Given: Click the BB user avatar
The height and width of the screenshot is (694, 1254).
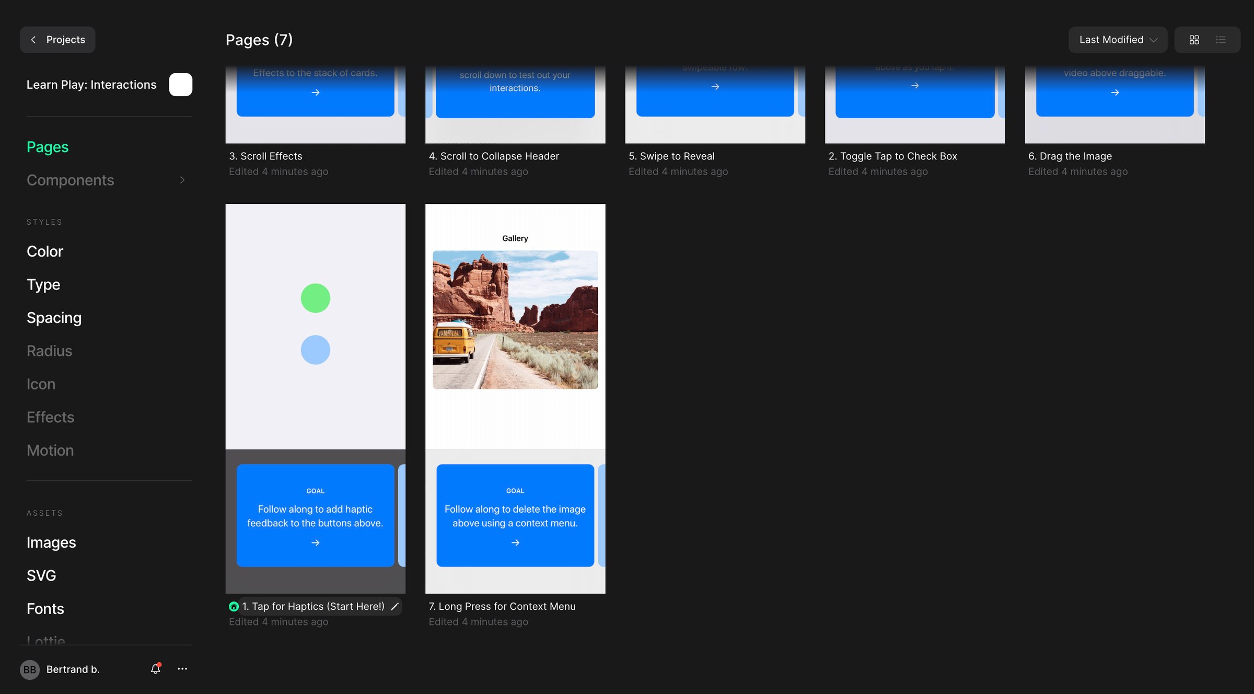Looking at the screenshot, I should 30,669.
